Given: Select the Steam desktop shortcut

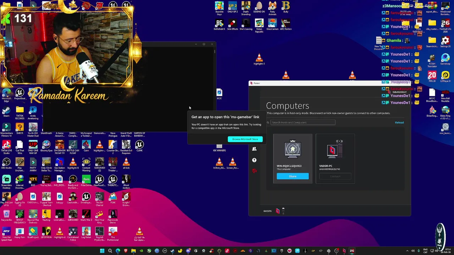Looking at the screenshot, I should click(6, 112).
